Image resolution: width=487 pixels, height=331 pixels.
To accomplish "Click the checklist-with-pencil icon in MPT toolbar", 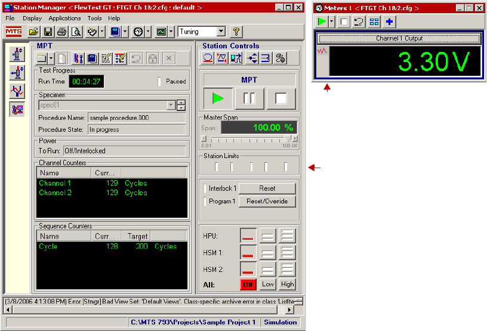I will coord(120,58).
